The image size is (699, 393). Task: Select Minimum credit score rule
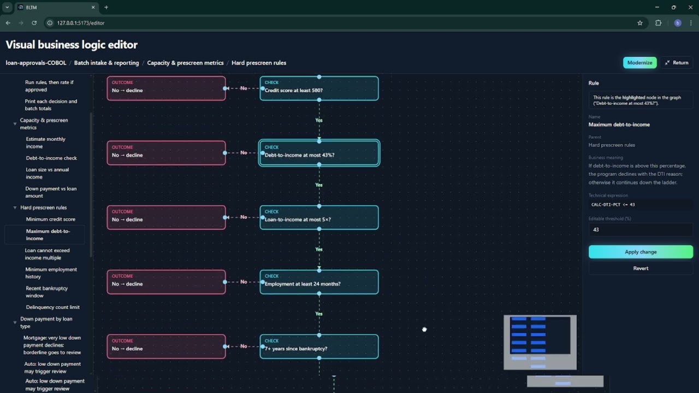coord(51,219)
